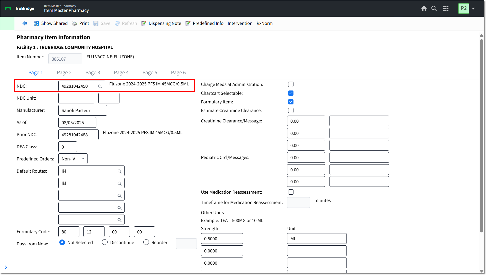Click fifth Default Routes lookup icon
Image resolution: width=486 pixels, height=275 pixels.
coord(119,220)
